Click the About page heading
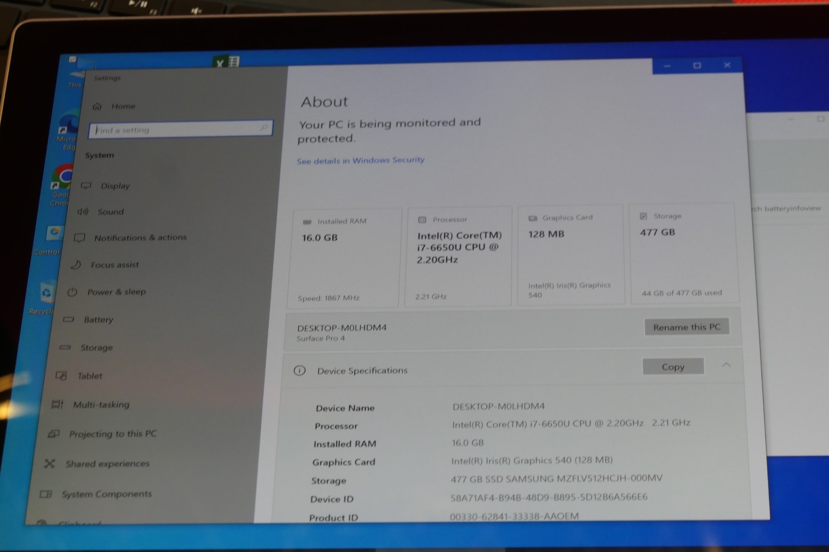The image size is (829, 552). coord(325,102)
